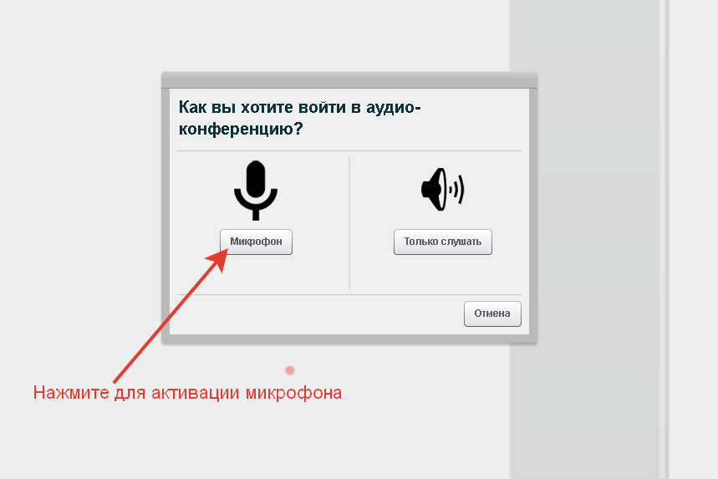The image size is (718, 479).
Task: Click the empty footer area left of Отмена
Action: coord(318,314)
